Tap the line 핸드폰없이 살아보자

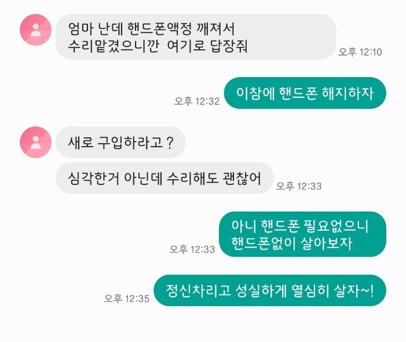(292, 243)
